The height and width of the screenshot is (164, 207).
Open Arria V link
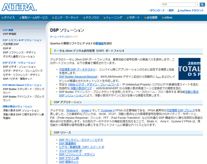pyautogui.click(x=86, y=110)
